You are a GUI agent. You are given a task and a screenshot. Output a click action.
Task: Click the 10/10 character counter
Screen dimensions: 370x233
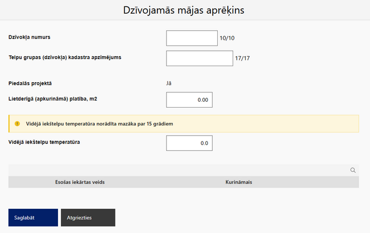tap(227, 38)
